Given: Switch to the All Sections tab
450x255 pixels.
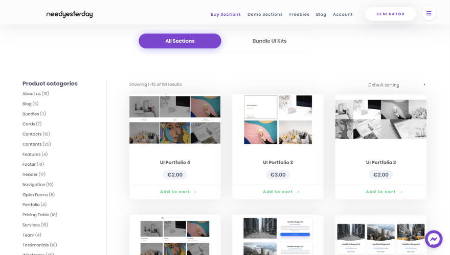Looking at the screenshot, I should [x=179, y=41].
